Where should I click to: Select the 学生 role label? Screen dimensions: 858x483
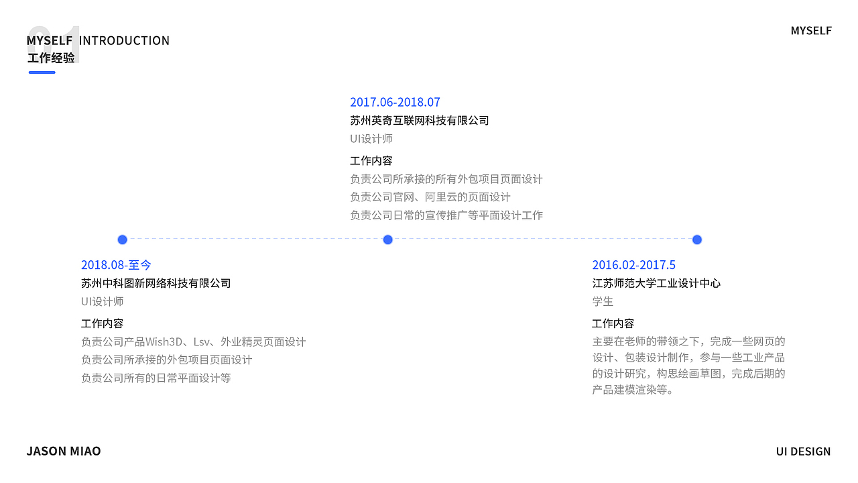pyautogui.click(x=601, y=301)
